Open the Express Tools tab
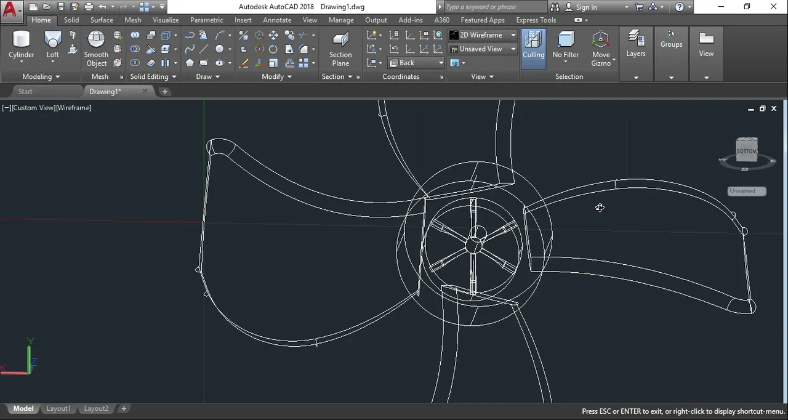This screenshot has height=420, width=788. click(x=536, y=20)
